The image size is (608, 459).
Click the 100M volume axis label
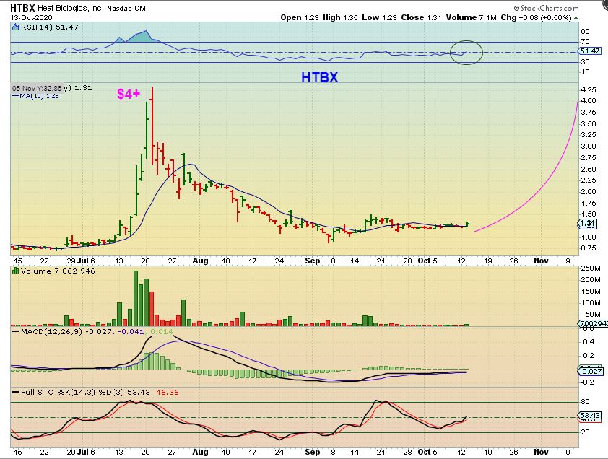[x=591, y=303]
